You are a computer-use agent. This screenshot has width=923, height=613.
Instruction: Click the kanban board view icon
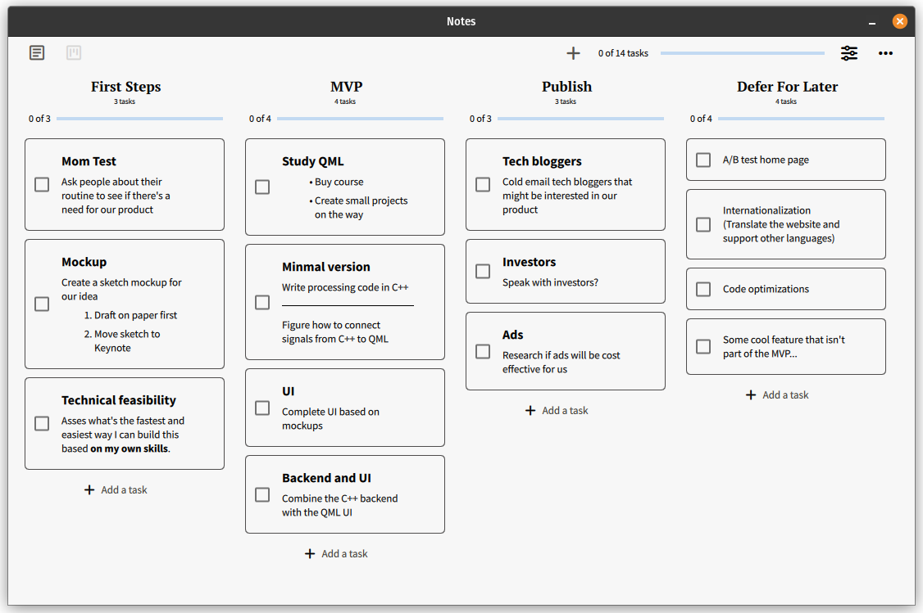(x=74, y=53)
